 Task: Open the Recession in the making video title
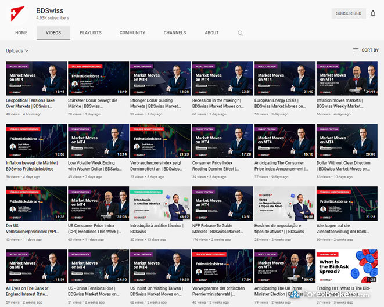click(x=218, y=103)
